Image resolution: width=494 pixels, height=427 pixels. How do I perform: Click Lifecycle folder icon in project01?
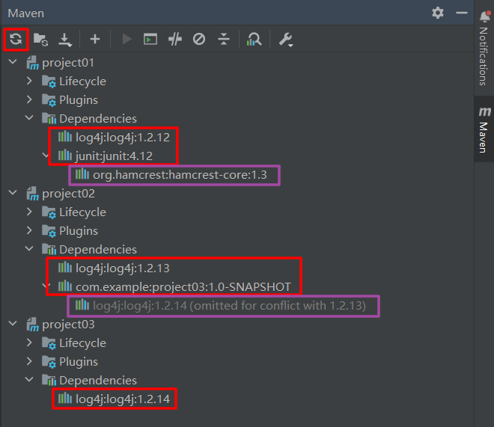coord(49,82)
